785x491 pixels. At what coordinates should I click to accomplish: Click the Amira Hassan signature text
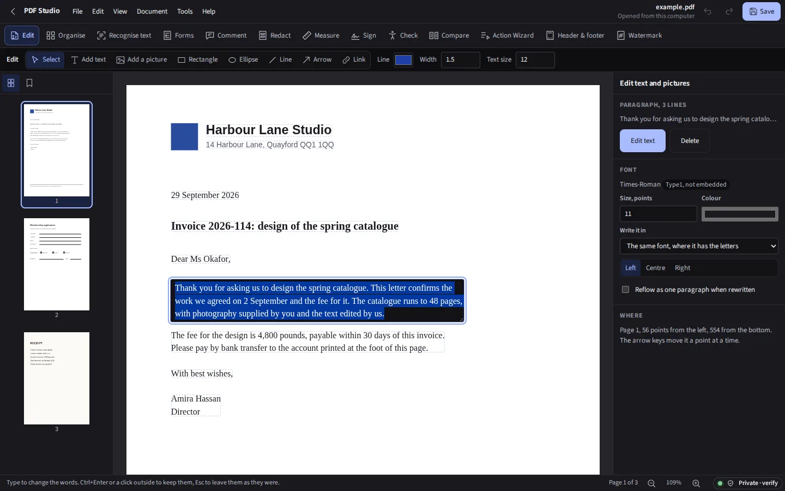[x=196, y=399]
